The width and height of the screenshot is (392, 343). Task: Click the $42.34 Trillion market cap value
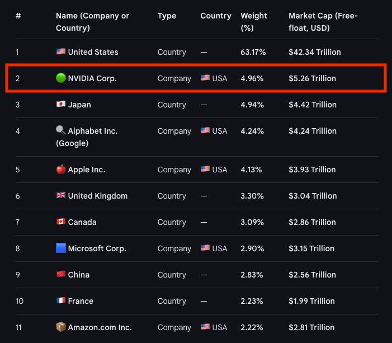(314, 52)
